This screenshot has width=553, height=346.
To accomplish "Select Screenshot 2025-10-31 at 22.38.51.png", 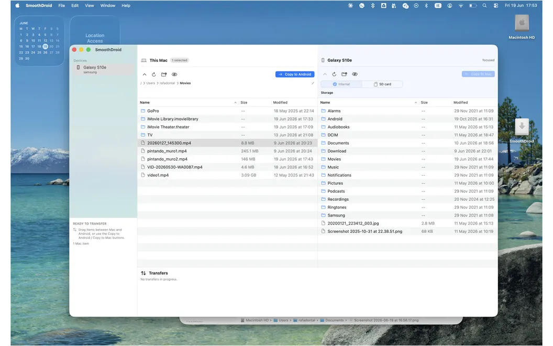I will [x=408, y=232].
